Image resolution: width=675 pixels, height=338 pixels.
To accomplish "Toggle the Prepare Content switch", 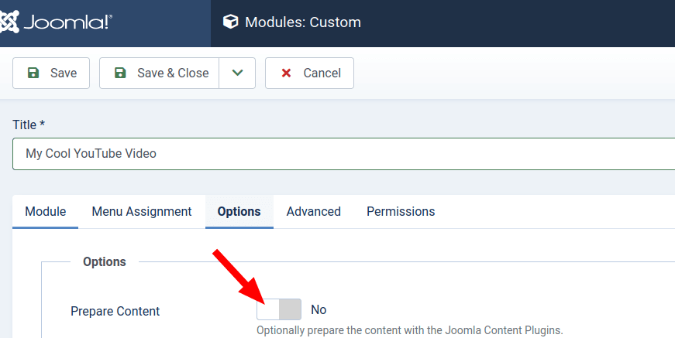I will (279, 309).
